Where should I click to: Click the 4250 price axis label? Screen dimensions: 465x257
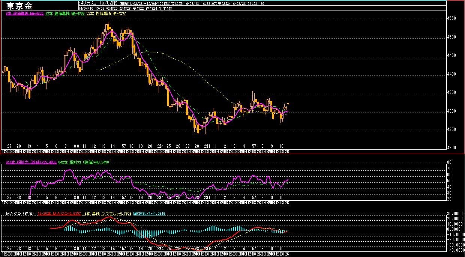(x=451, y=130)
